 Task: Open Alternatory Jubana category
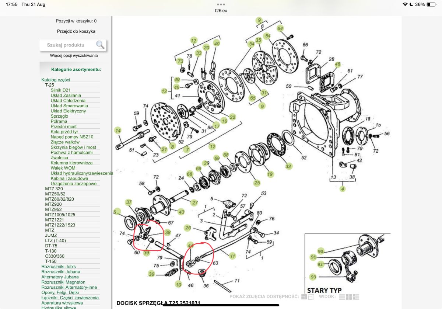click(60, 277)
